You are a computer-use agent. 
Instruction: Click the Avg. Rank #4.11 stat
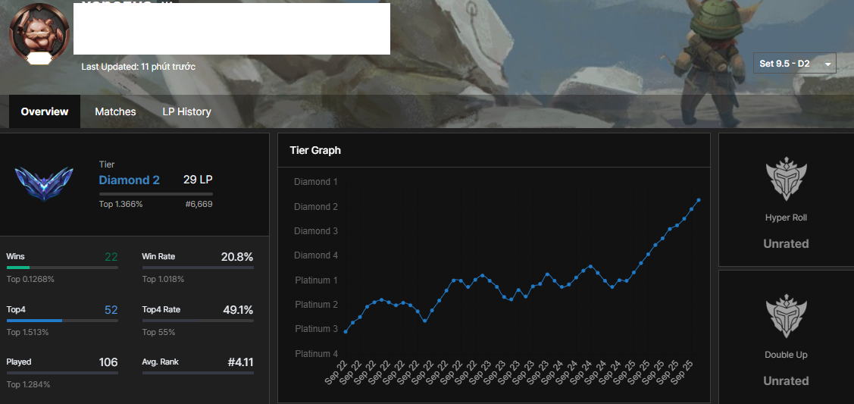(198, 362)
